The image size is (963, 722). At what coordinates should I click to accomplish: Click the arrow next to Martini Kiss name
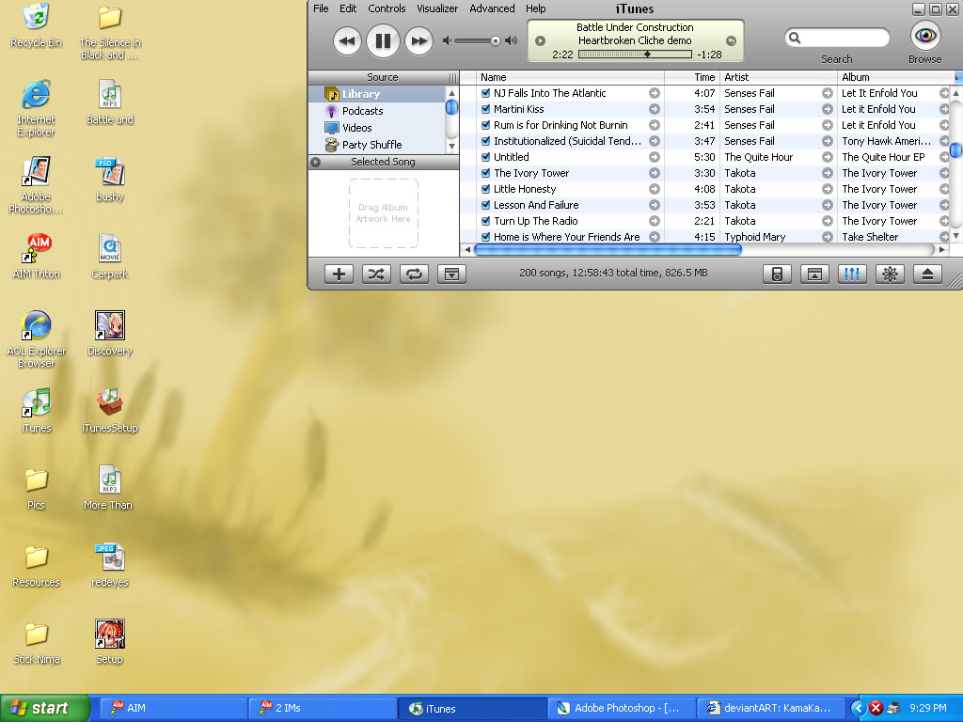tap(655, 109)
